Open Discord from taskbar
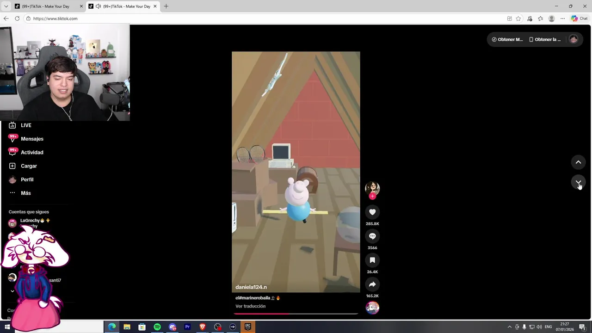 pos(173,327)
